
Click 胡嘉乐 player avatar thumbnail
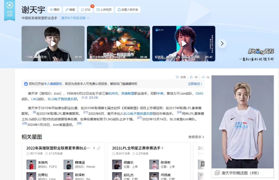[117, 164]
